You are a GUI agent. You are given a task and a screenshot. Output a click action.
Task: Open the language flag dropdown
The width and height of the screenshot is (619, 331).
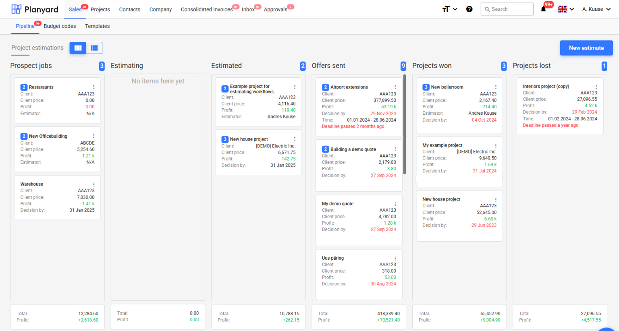[566, 9]
